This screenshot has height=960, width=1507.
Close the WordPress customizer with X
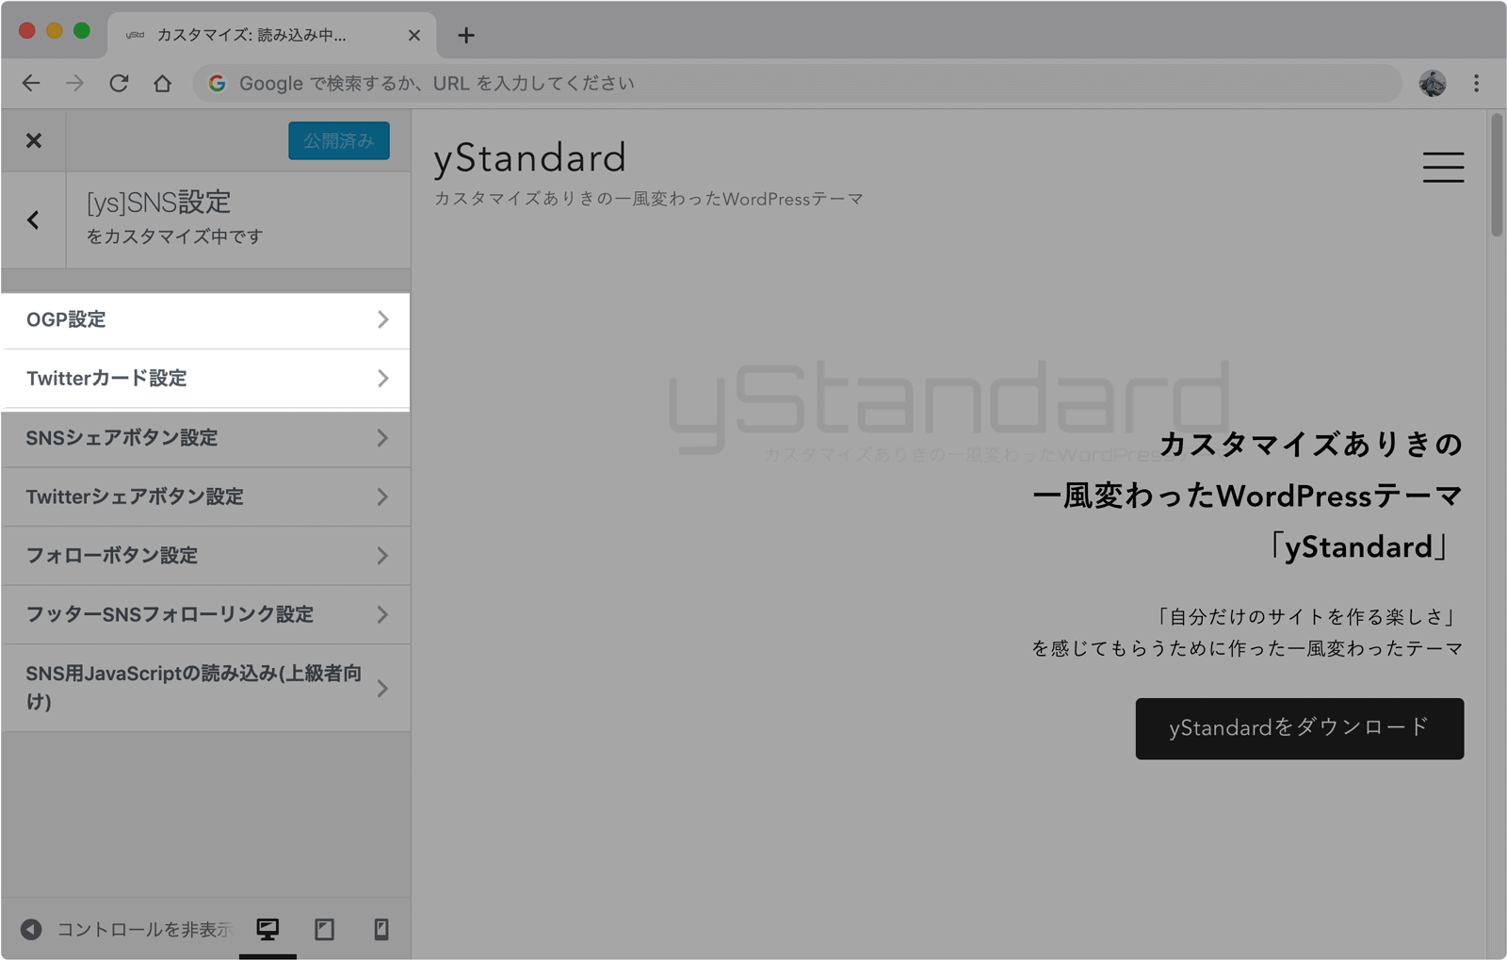point(34,140)
